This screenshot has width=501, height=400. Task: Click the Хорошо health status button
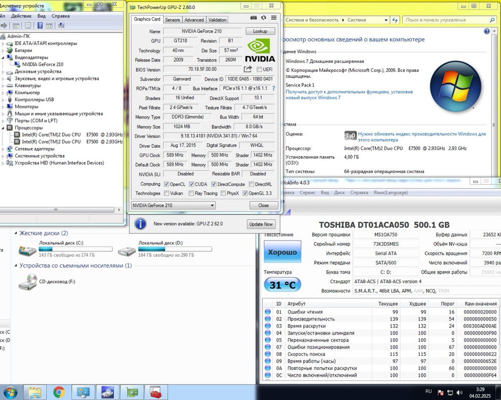283,252
